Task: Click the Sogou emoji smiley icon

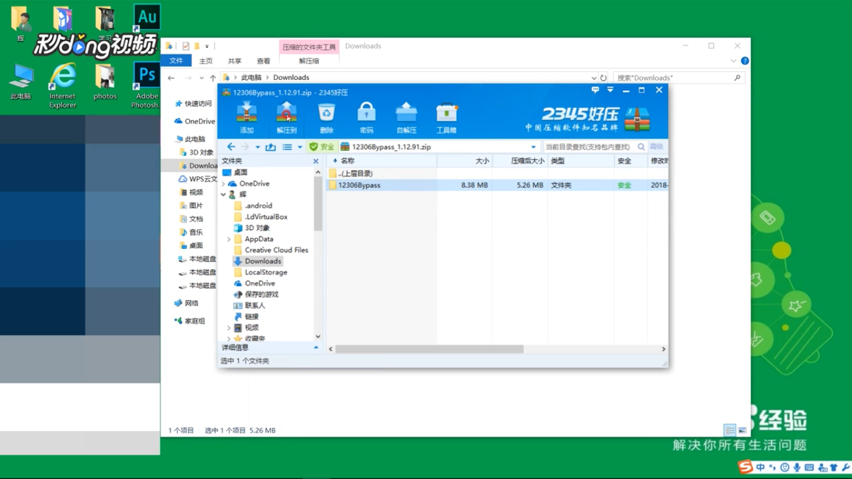Action: click(x=785, y=467)
